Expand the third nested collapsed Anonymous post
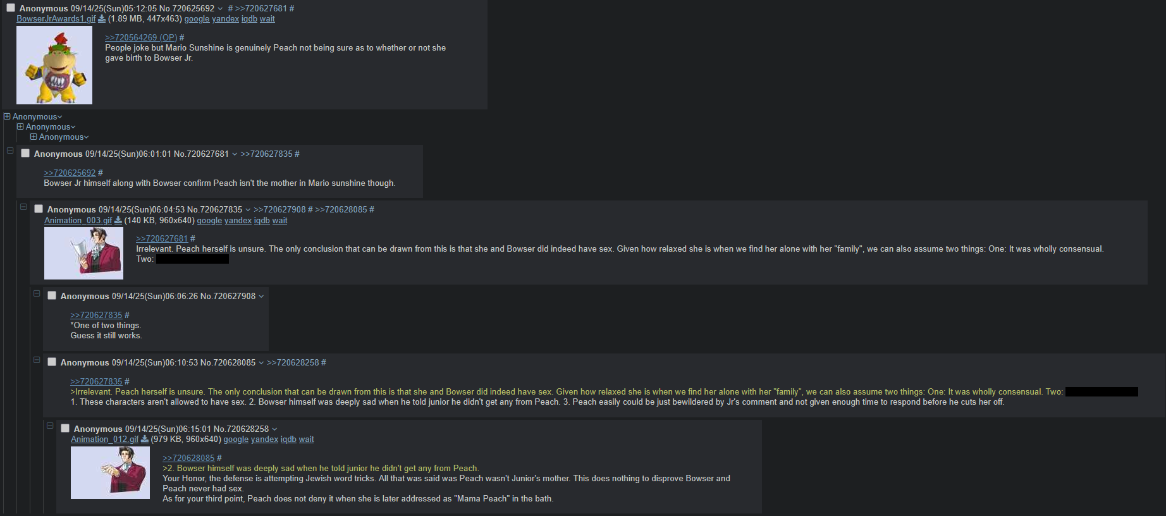Image resolution: width=1166 pixels, height=516 pixels. (34, 137)
